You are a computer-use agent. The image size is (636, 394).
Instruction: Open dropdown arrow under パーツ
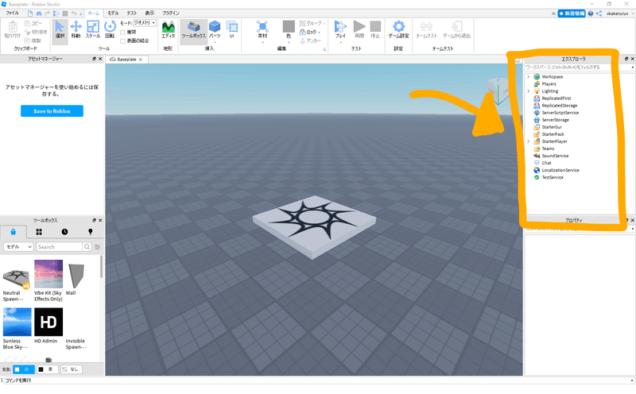pos(215,42)
